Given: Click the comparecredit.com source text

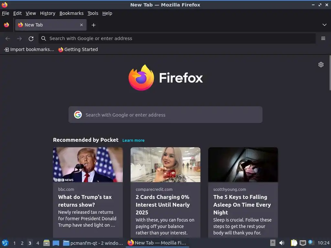Looking at the screenshot, I should (x=154, y=189).
